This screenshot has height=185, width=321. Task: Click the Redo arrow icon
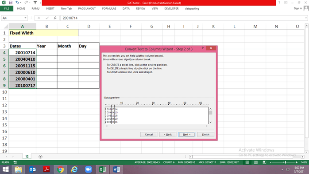(26, 3)
